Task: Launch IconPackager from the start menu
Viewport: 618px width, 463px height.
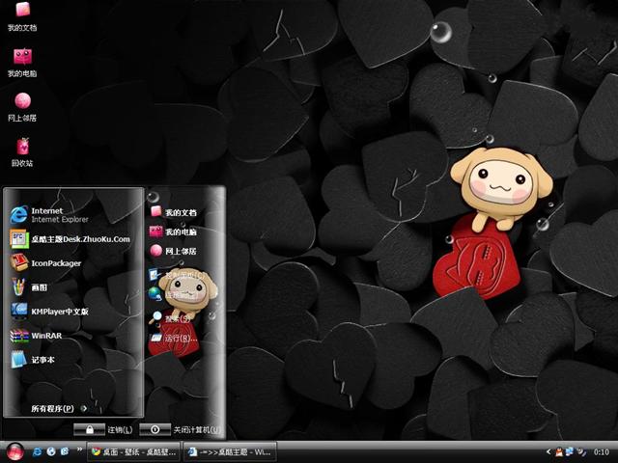Action: tap(45, 263)
